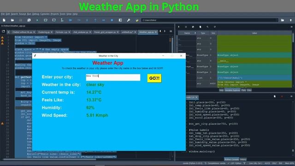Switch to the History tab

[x=243, y=160]
